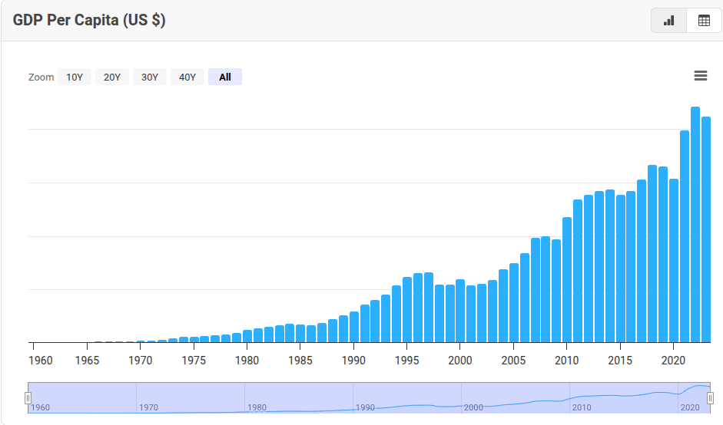Click 2000 marker in the navigator strip
The image size is (723, 425).
click(473, 407)
